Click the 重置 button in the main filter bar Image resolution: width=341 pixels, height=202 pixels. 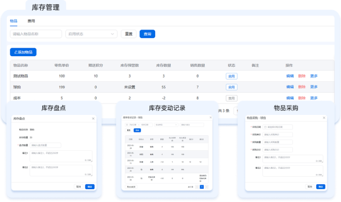tap(128, 34)
